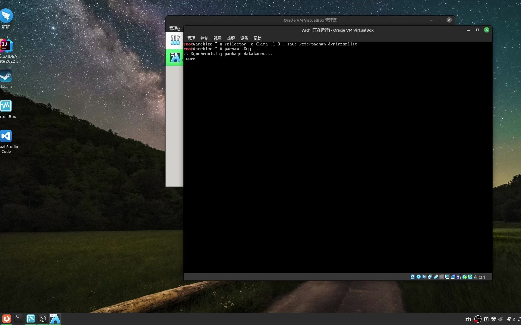Viewport: 521px width, 325px height.
Task: Click the audio status icon in the VM status bar
Action: point(425,277)
